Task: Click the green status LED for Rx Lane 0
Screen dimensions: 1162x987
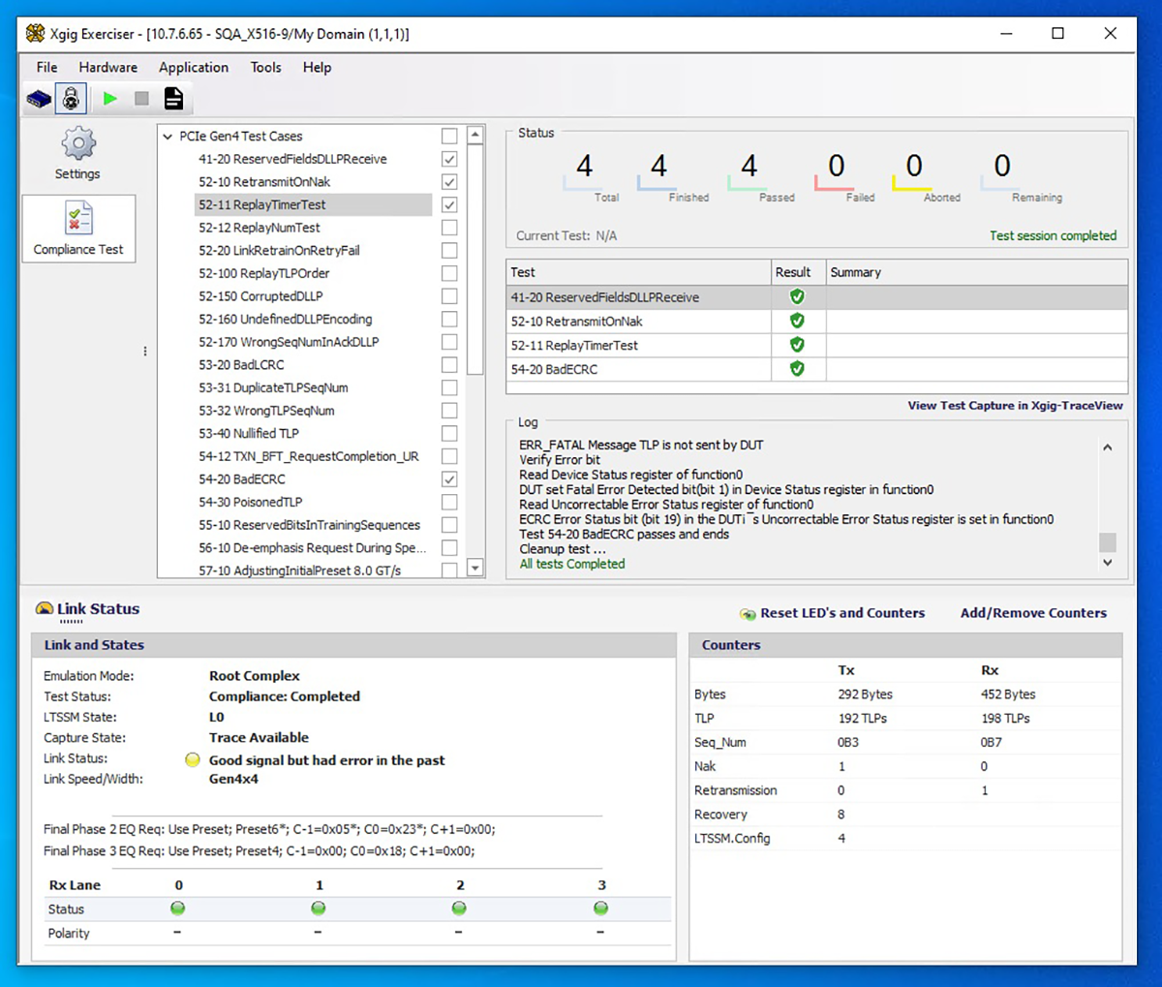Action: pyautogui.click(x=177, y=909)
